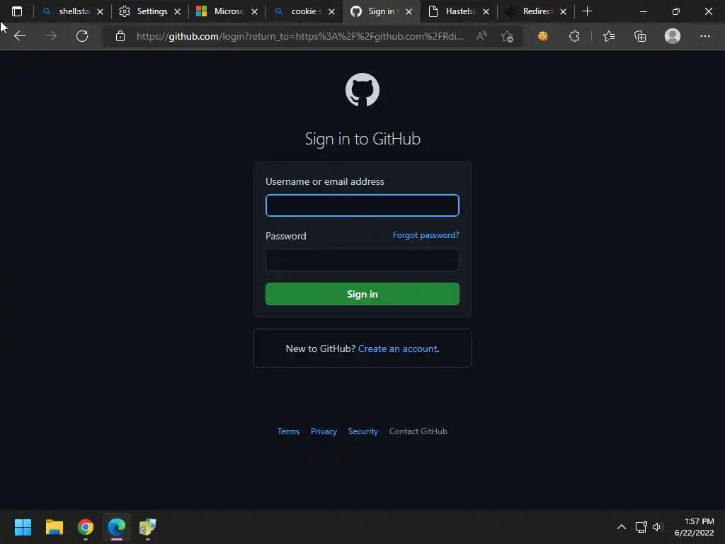Image resolution: width=725 pixels, height=544 pixels.
Task: Open the Forgot password? link
Action: tap(426, 235)
